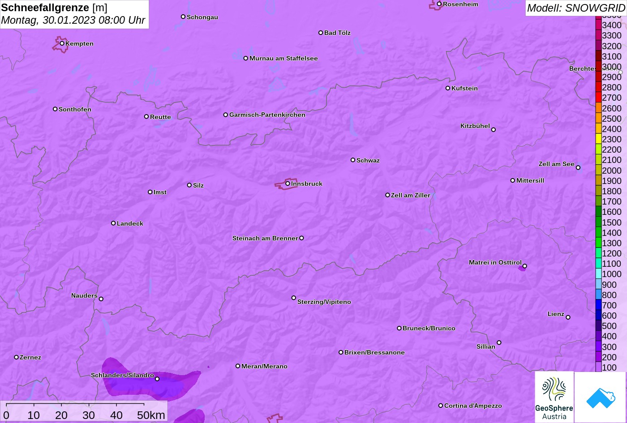The height and width of the screenshot is (423, 627).
Task: Pick the legend swatch next to 100
Action: pyautogui.click(x=598, y=367)
